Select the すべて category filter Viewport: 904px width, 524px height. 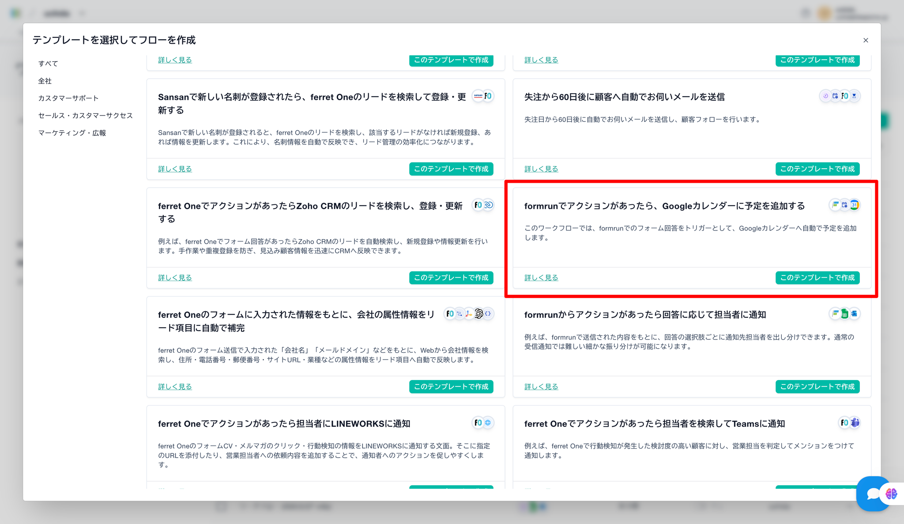coord(48,64)
